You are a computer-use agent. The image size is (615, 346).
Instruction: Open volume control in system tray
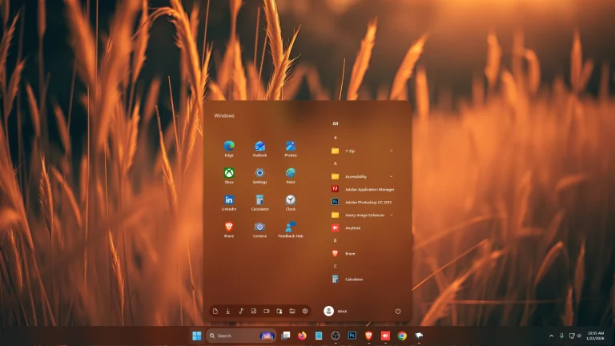point(579,336)
